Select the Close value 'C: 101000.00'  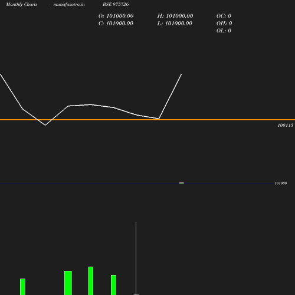(x=116, y=23)
